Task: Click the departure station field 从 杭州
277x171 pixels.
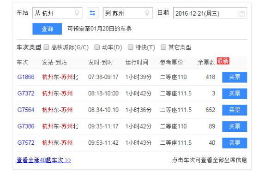Action: [57, 13]
